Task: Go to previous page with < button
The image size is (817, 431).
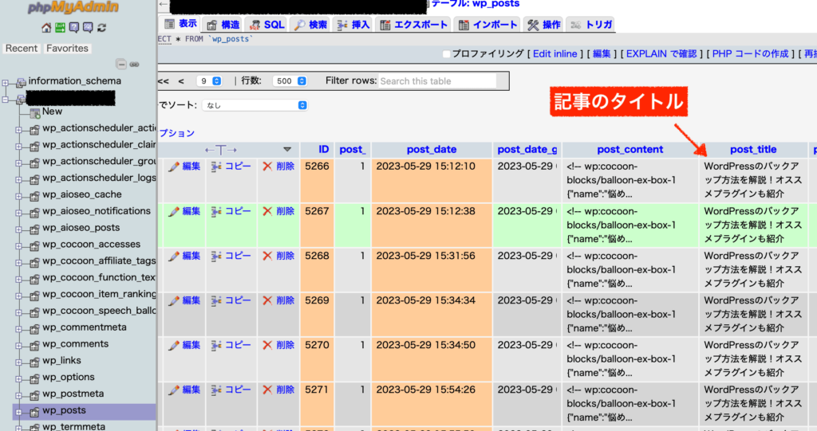Action: click(181, 81)
